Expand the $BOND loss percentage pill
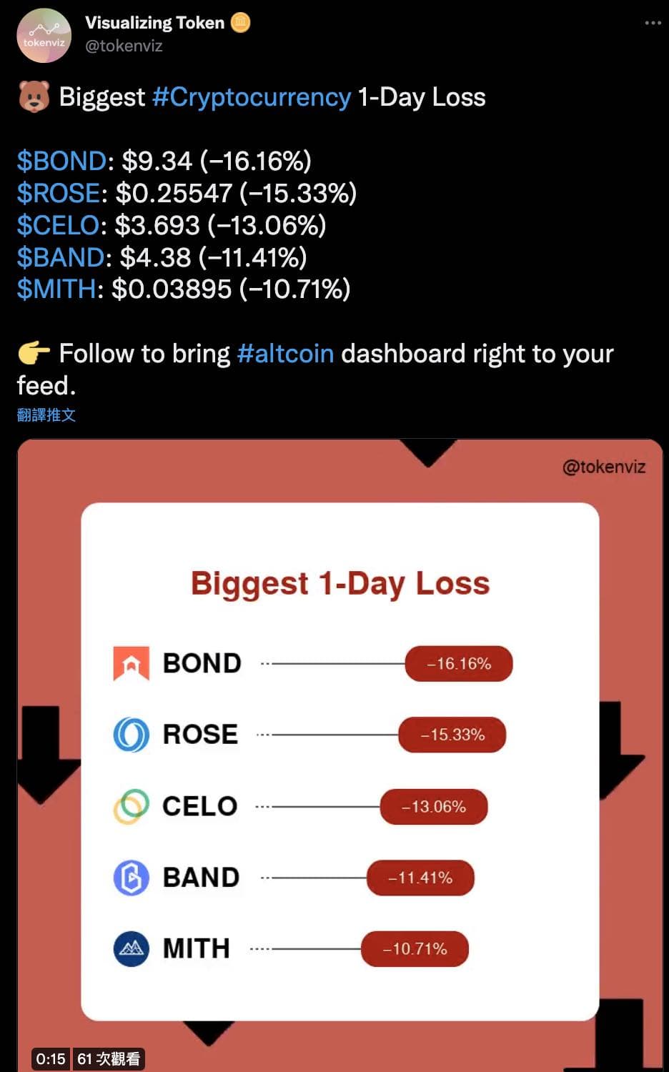669x1072 pixels. 459,663
